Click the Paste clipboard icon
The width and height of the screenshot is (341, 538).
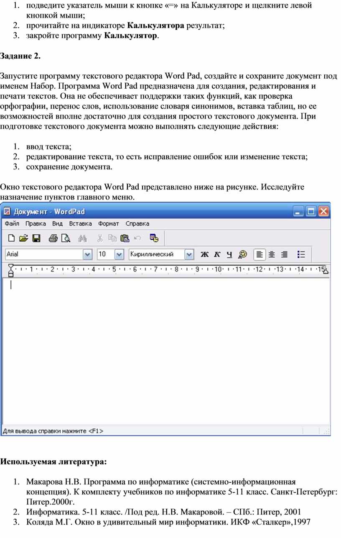pyautogui.click(x=125, y=238)
